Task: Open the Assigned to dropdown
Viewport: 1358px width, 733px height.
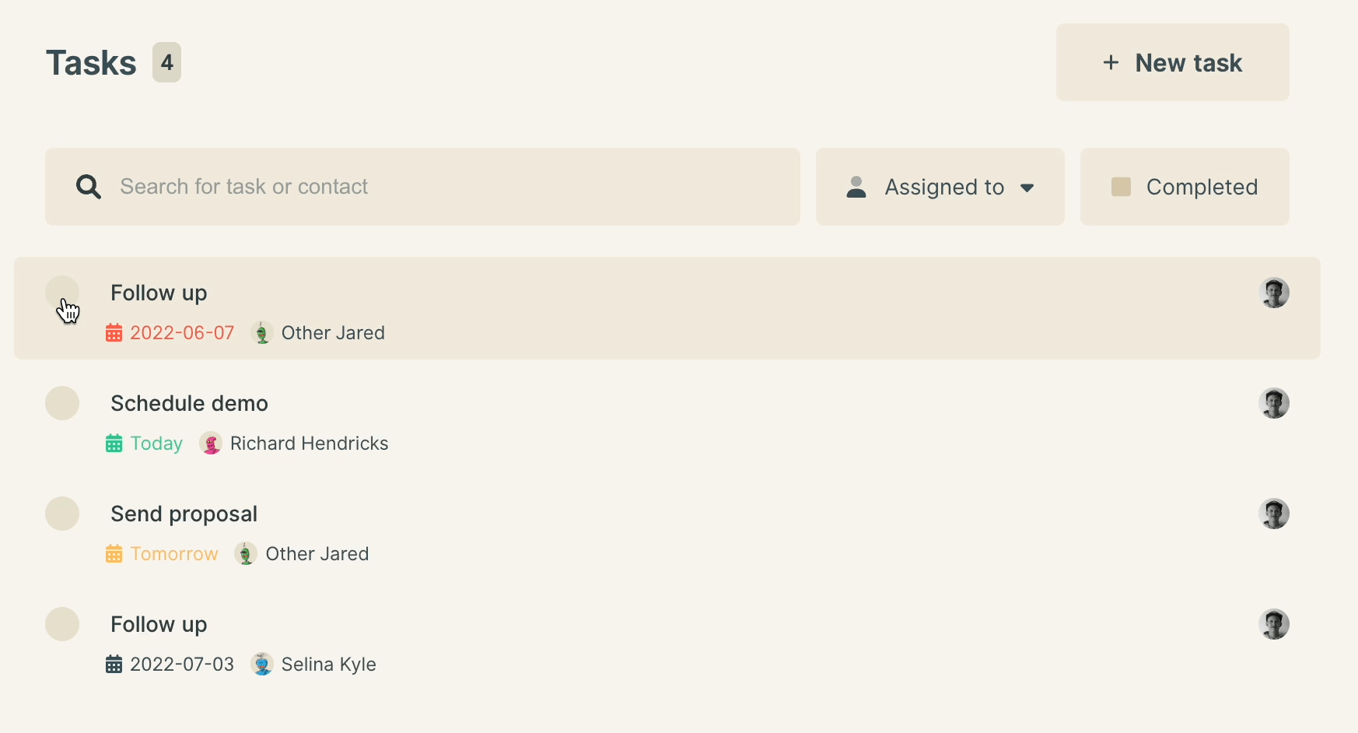Action: [940, 187]
